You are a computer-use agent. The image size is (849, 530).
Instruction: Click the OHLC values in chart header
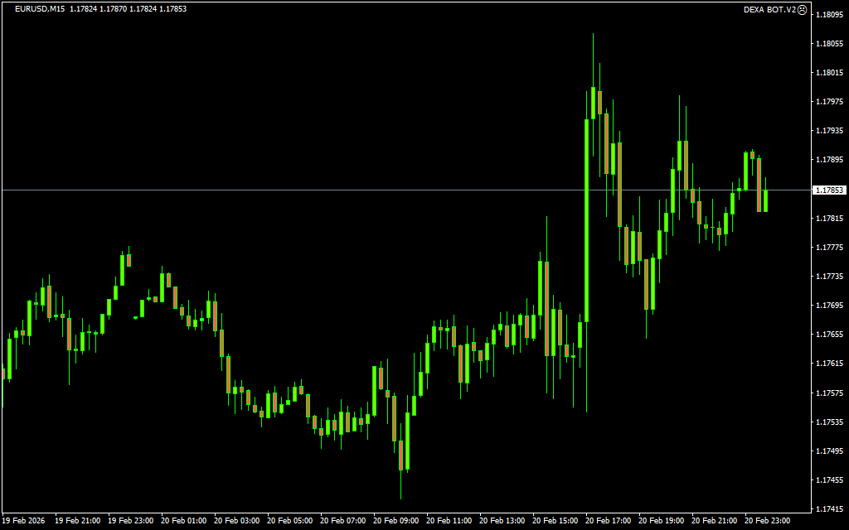(x=129, y=9)
